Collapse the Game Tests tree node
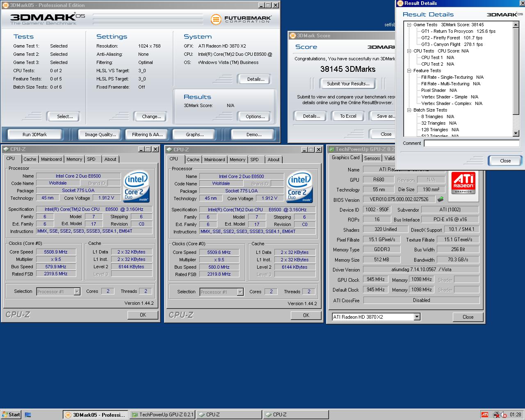 pyautogui.click(x=409, y=25)
